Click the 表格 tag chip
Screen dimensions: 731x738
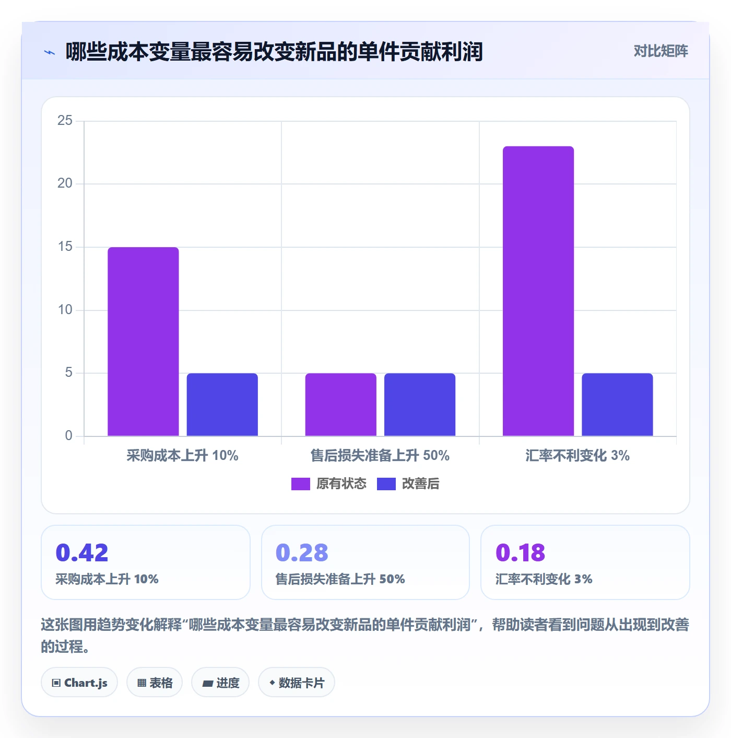tap(155, 683)
